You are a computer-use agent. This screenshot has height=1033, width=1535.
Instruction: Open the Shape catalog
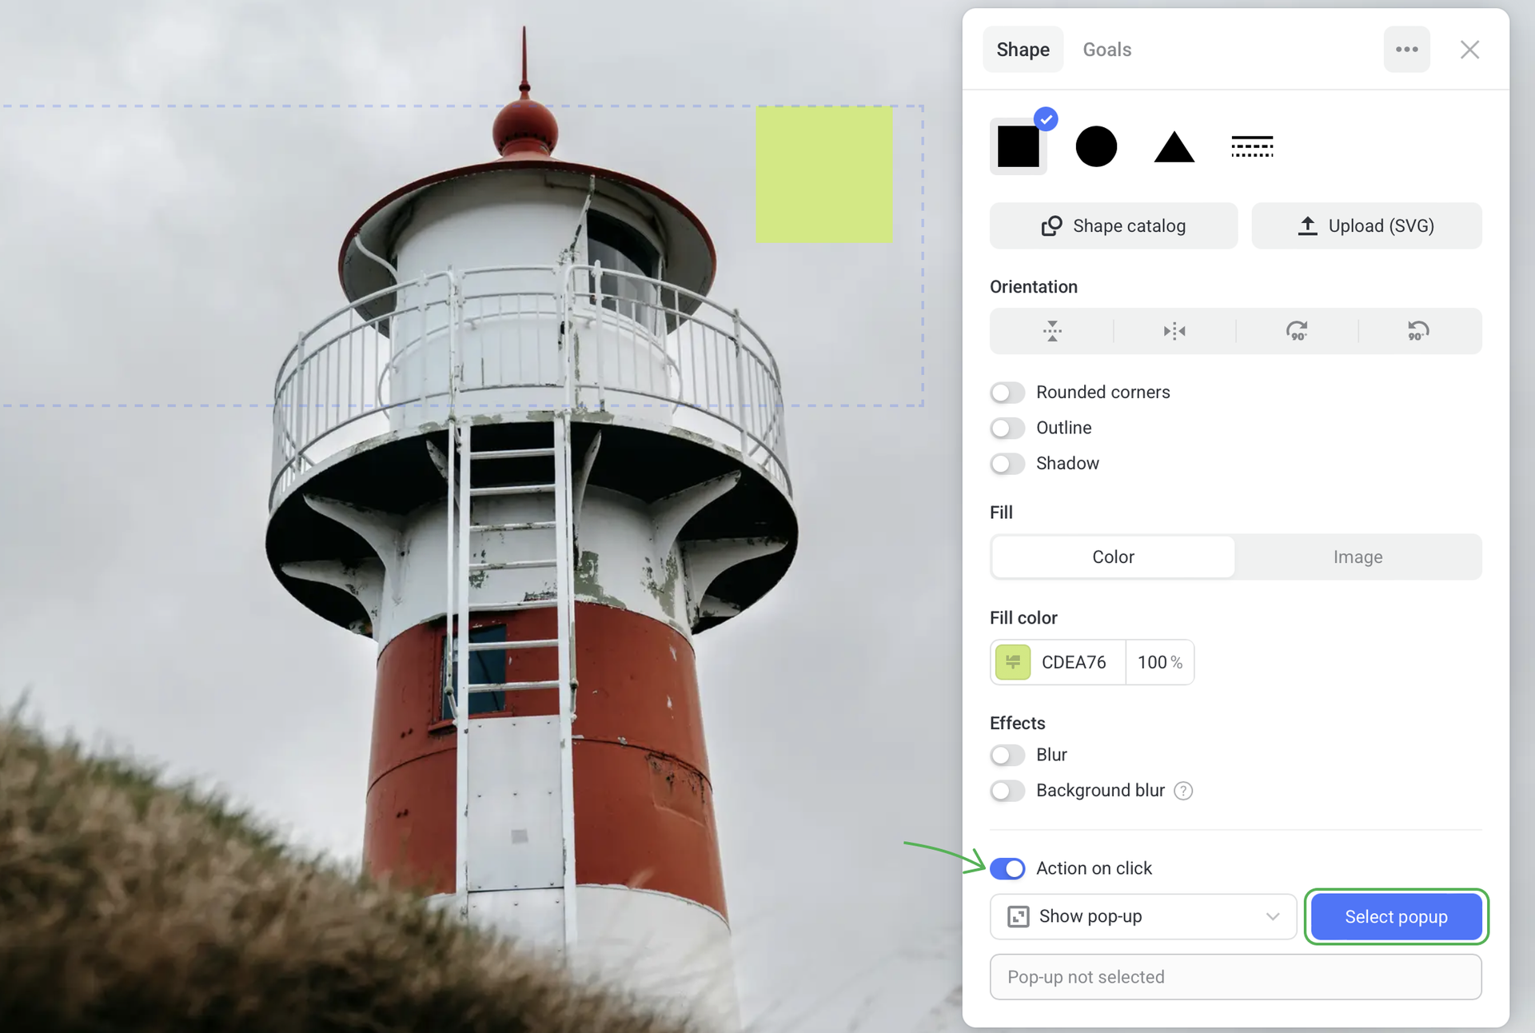tap(1113, 226)
